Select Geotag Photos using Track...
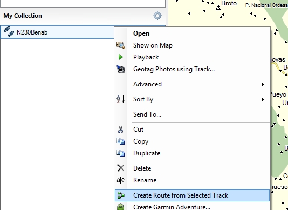 [193, 69]
